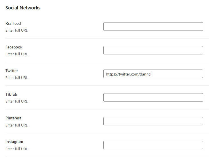Click the TikTok label
Image resolution: width=209 pixels, height=161 pixels.
11,94
